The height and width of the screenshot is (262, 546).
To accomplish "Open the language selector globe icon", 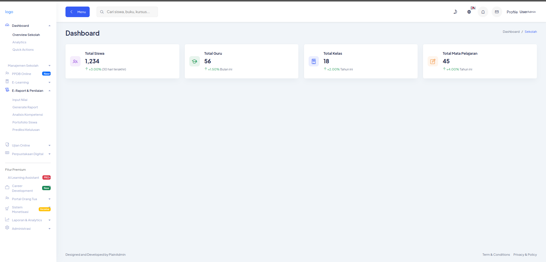I will pyautogui.click(x=469, y=12).
